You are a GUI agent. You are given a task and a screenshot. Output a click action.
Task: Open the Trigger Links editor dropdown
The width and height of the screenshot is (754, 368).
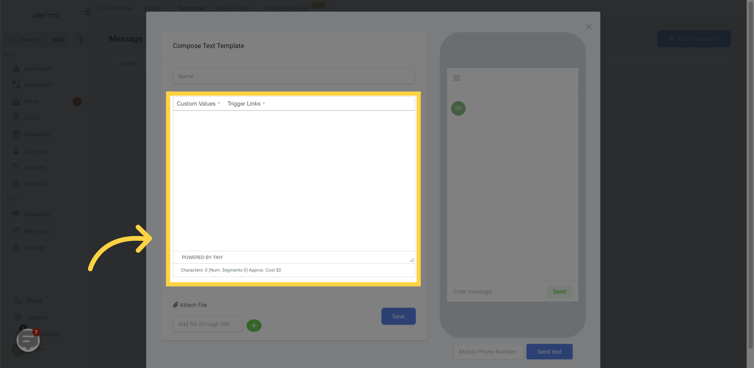coord(246,104)
